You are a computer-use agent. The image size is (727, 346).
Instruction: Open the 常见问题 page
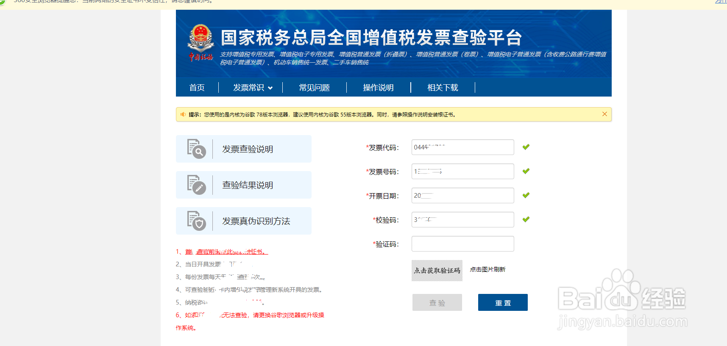click(x=315, y=88)
